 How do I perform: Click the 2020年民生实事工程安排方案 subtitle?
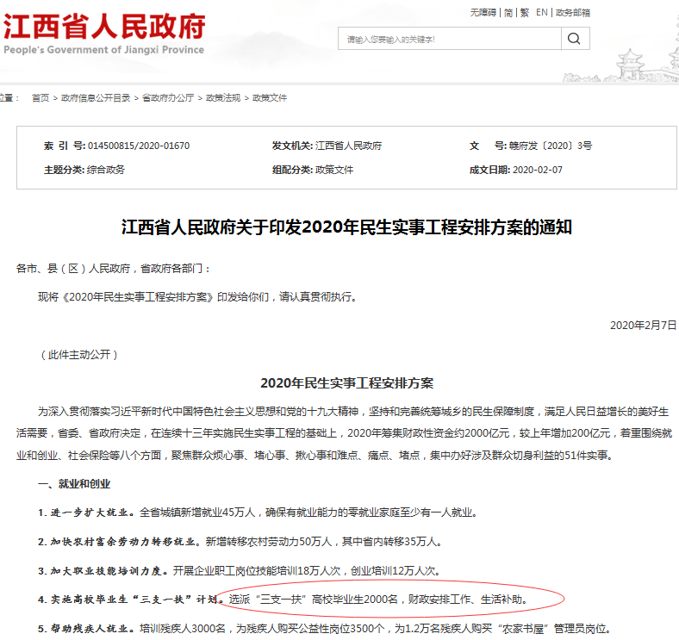click(346, 382)
